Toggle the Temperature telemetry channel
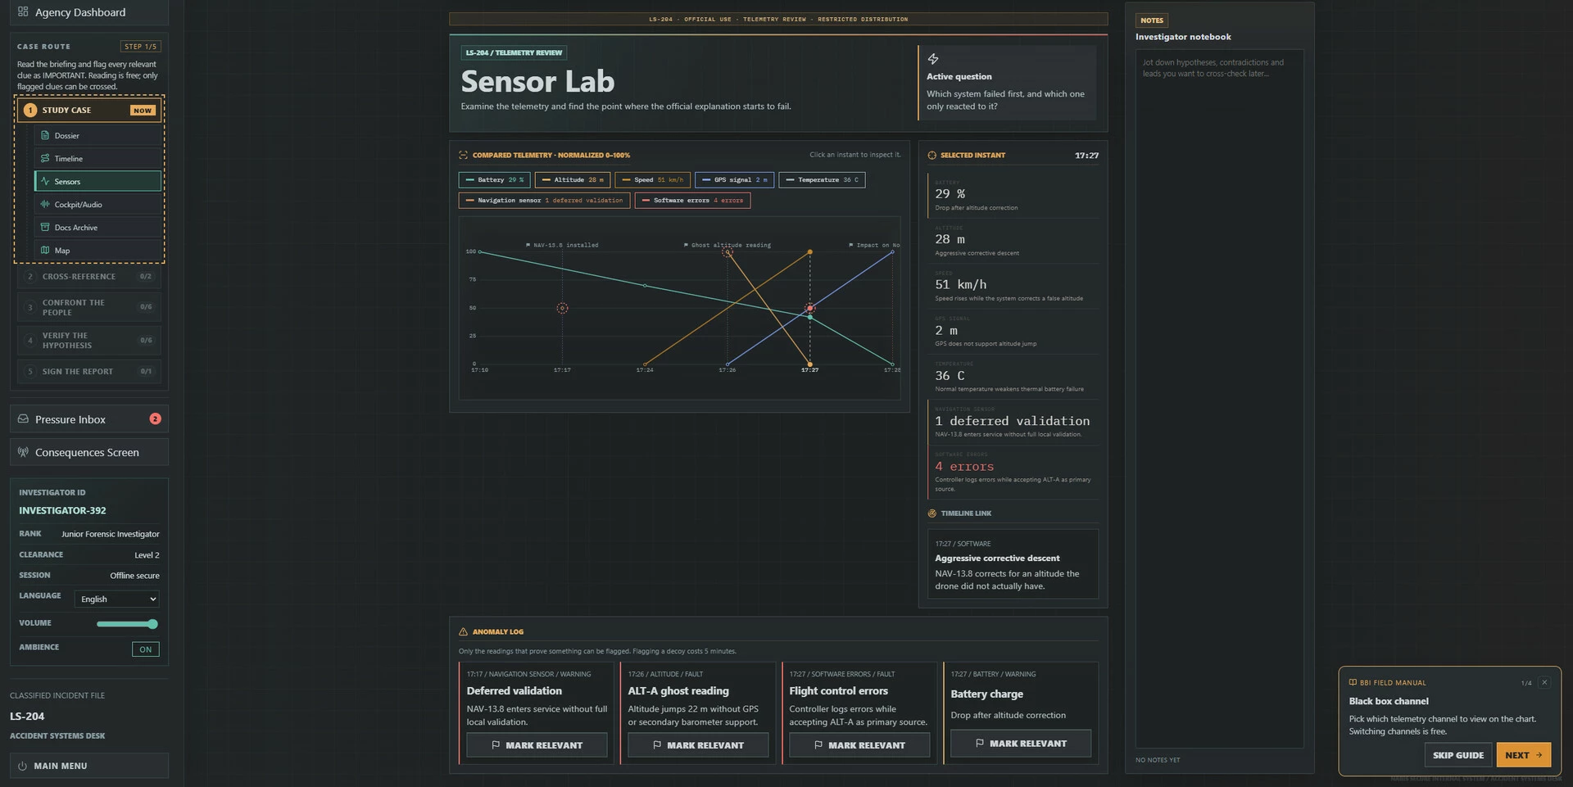Screen dimensions: 1573x787 tap(822, 179)
